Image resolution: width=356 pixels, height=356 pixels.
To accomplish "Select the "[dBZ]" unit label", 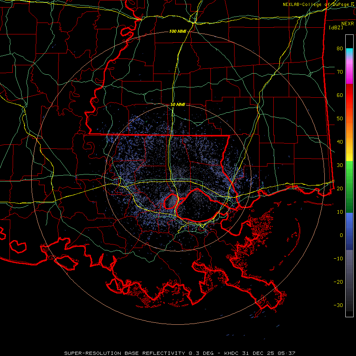I will [336, 27].
